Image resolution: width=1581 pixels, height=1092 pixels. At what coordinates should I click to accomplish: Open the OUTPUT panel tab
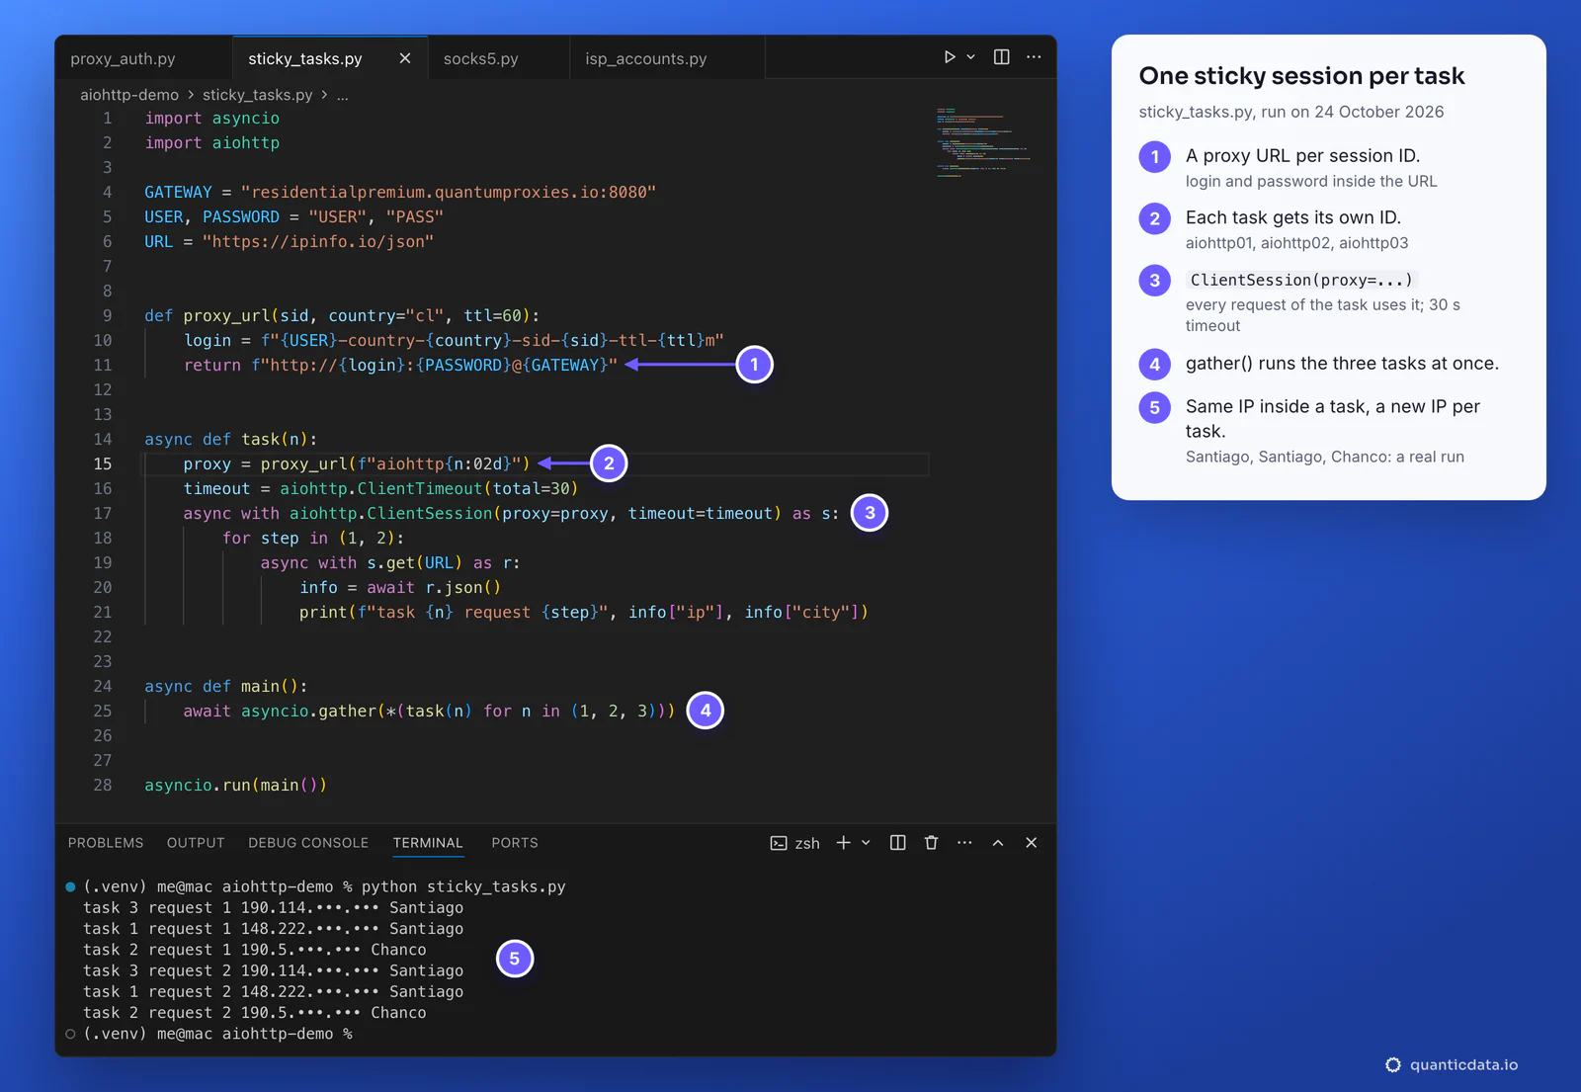(x=196, y=843)
